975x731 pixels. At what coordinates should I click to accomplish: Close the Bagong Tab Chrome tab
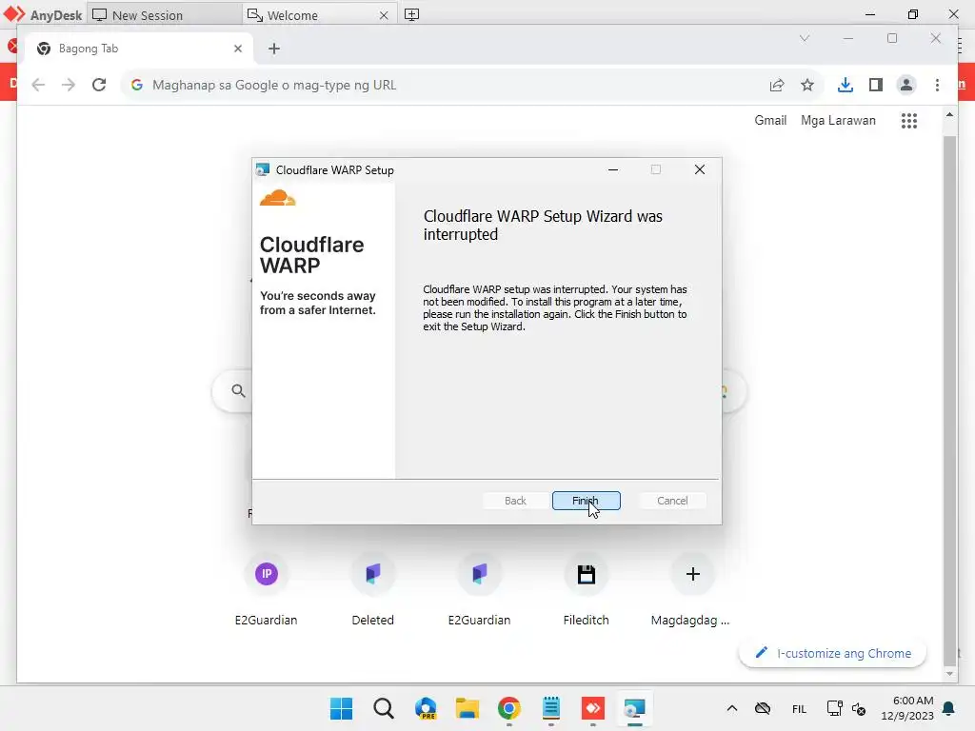pyautogui.click(x=237, y=49)
